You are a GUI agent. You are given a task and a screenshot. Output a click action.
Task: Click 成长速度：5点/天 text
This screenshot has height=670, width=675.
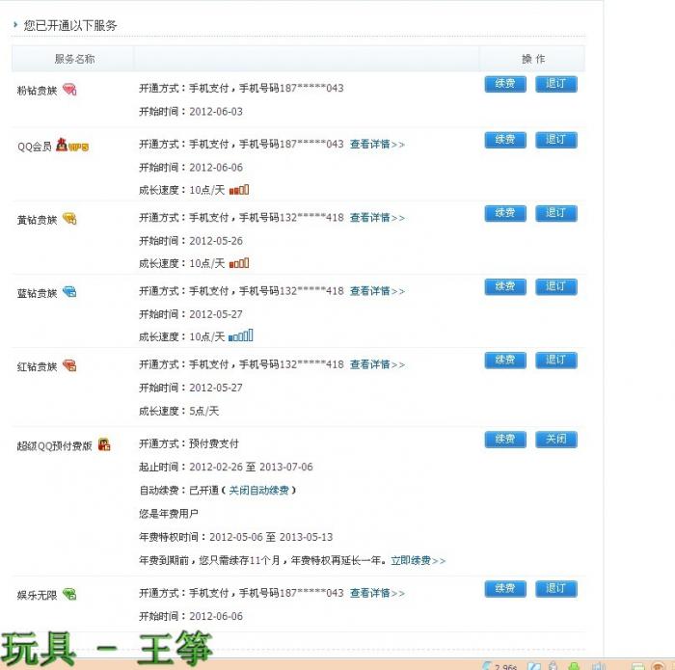[x=179, y=411]
